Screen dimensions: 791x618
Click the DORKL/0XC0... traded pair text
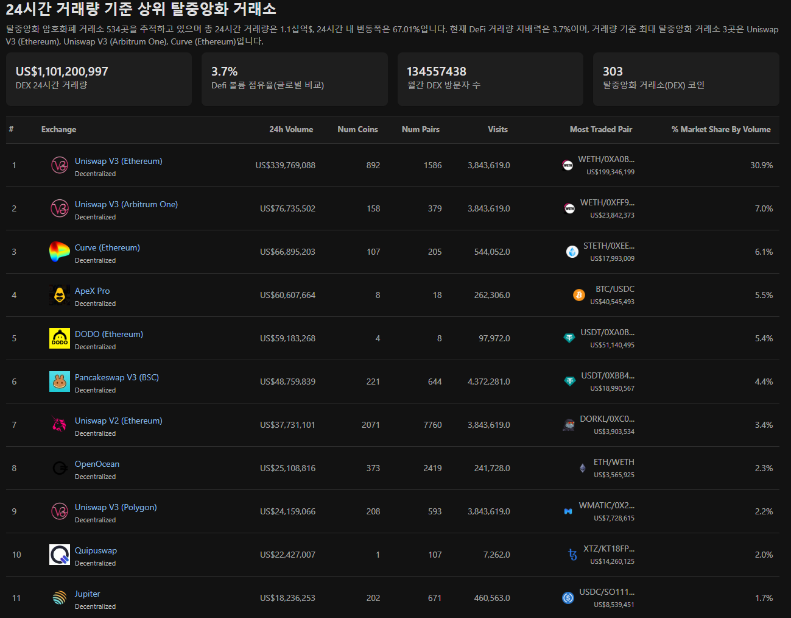pos(607,419)
